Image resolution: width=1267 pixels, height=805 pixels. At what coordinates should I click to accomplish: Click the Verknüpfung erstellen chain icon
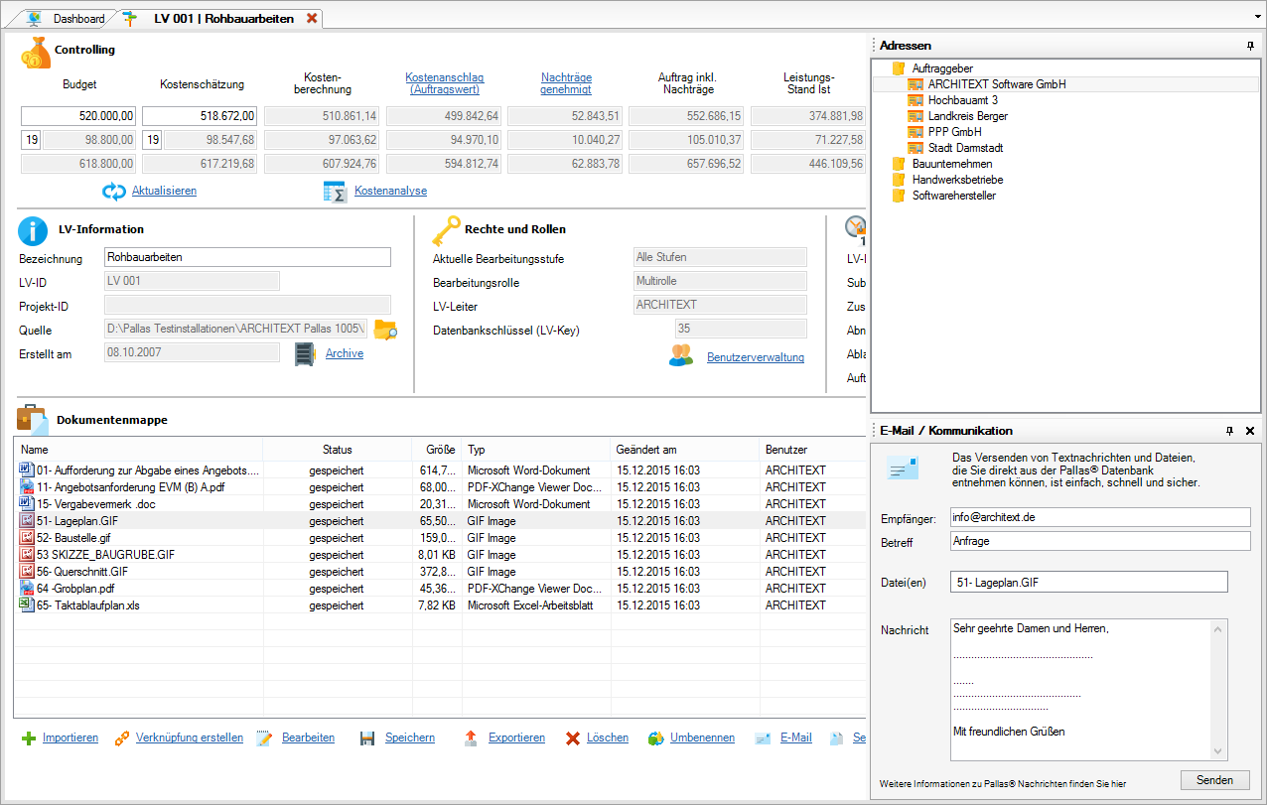122,738
